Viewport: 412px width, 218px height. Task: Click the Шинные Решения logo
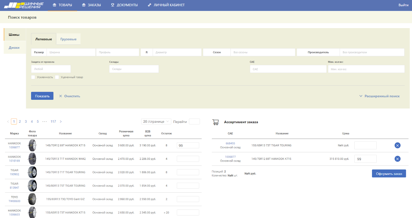[x=24, y=5]
